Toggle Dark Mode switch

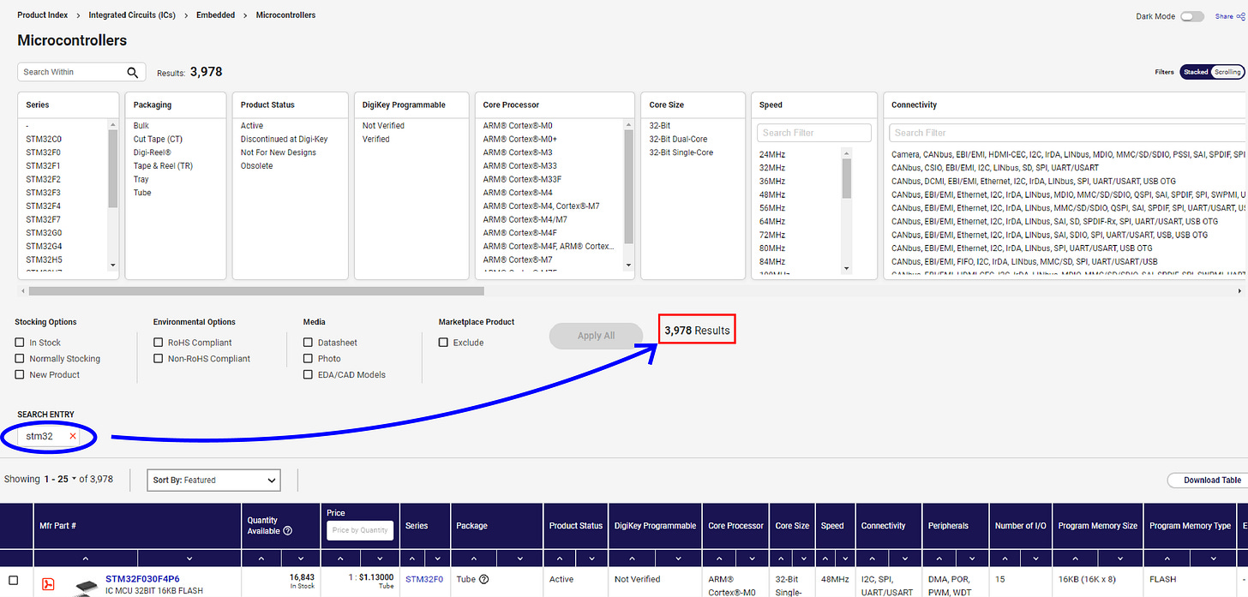pyautogui.click(x=1192, y=16)
